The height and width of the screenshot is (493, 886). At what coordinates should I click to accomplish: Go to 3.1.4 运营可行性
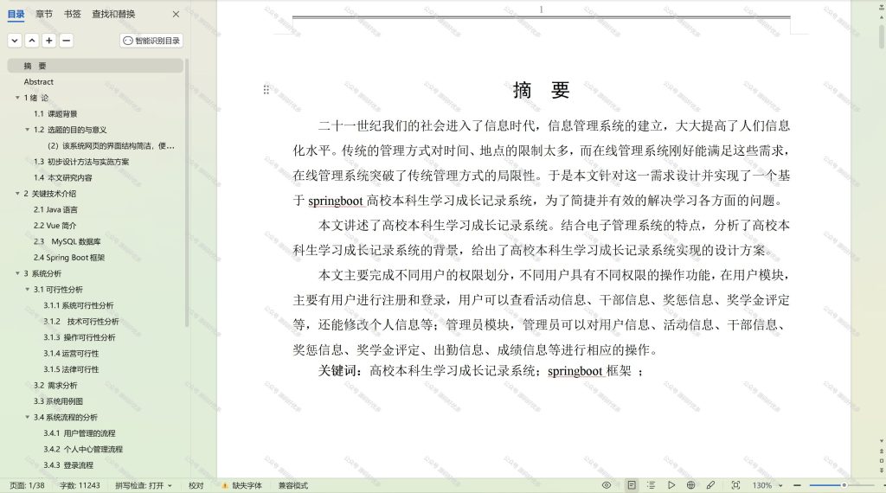coord(71,354)
